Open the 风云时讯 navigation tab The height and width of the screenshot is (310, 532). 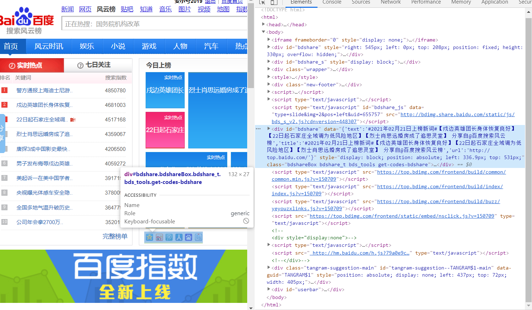[x=49, y=46]
